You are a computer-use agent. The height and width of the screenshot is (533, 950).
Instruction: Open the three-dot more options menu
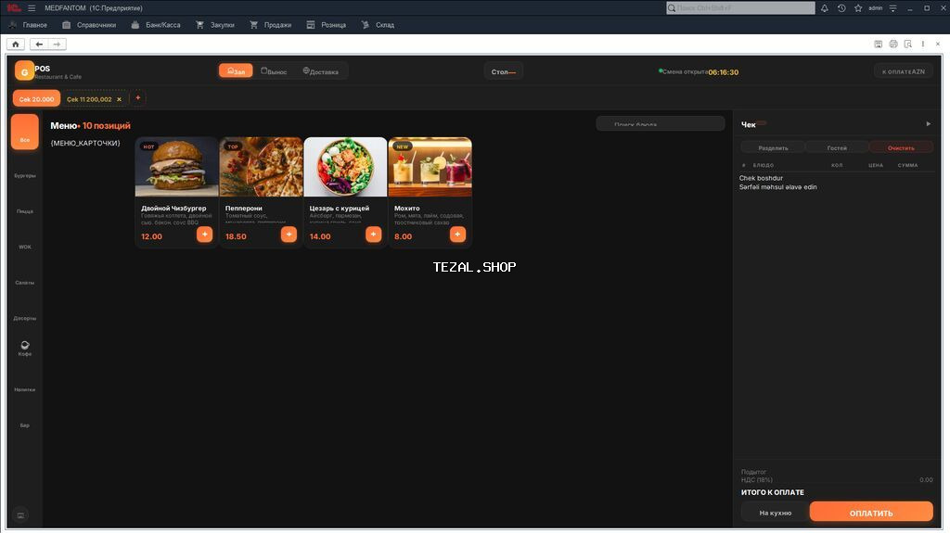click(923, 44)
